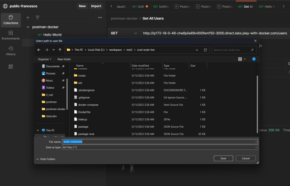
Task: Refresh the folder view in dialog
Action: [205, 50]
